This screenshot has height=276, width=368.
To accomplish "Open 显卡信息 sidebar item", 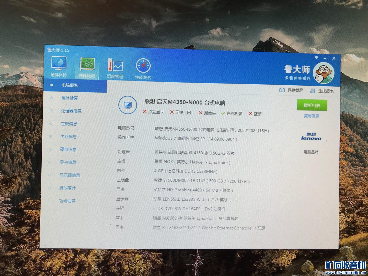I will [x=68, y=162].
